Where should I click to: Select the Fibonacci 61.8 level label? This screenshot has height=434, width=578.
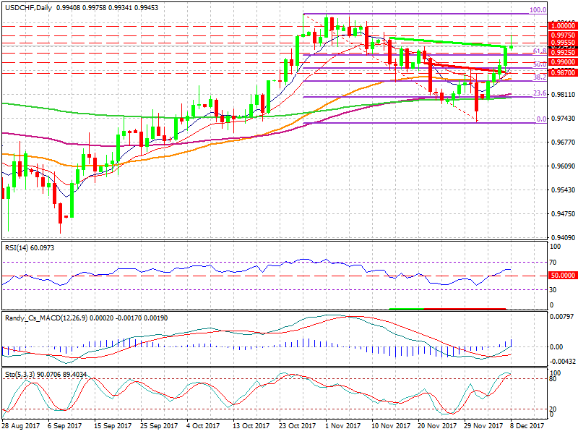(x=538, y=51)
